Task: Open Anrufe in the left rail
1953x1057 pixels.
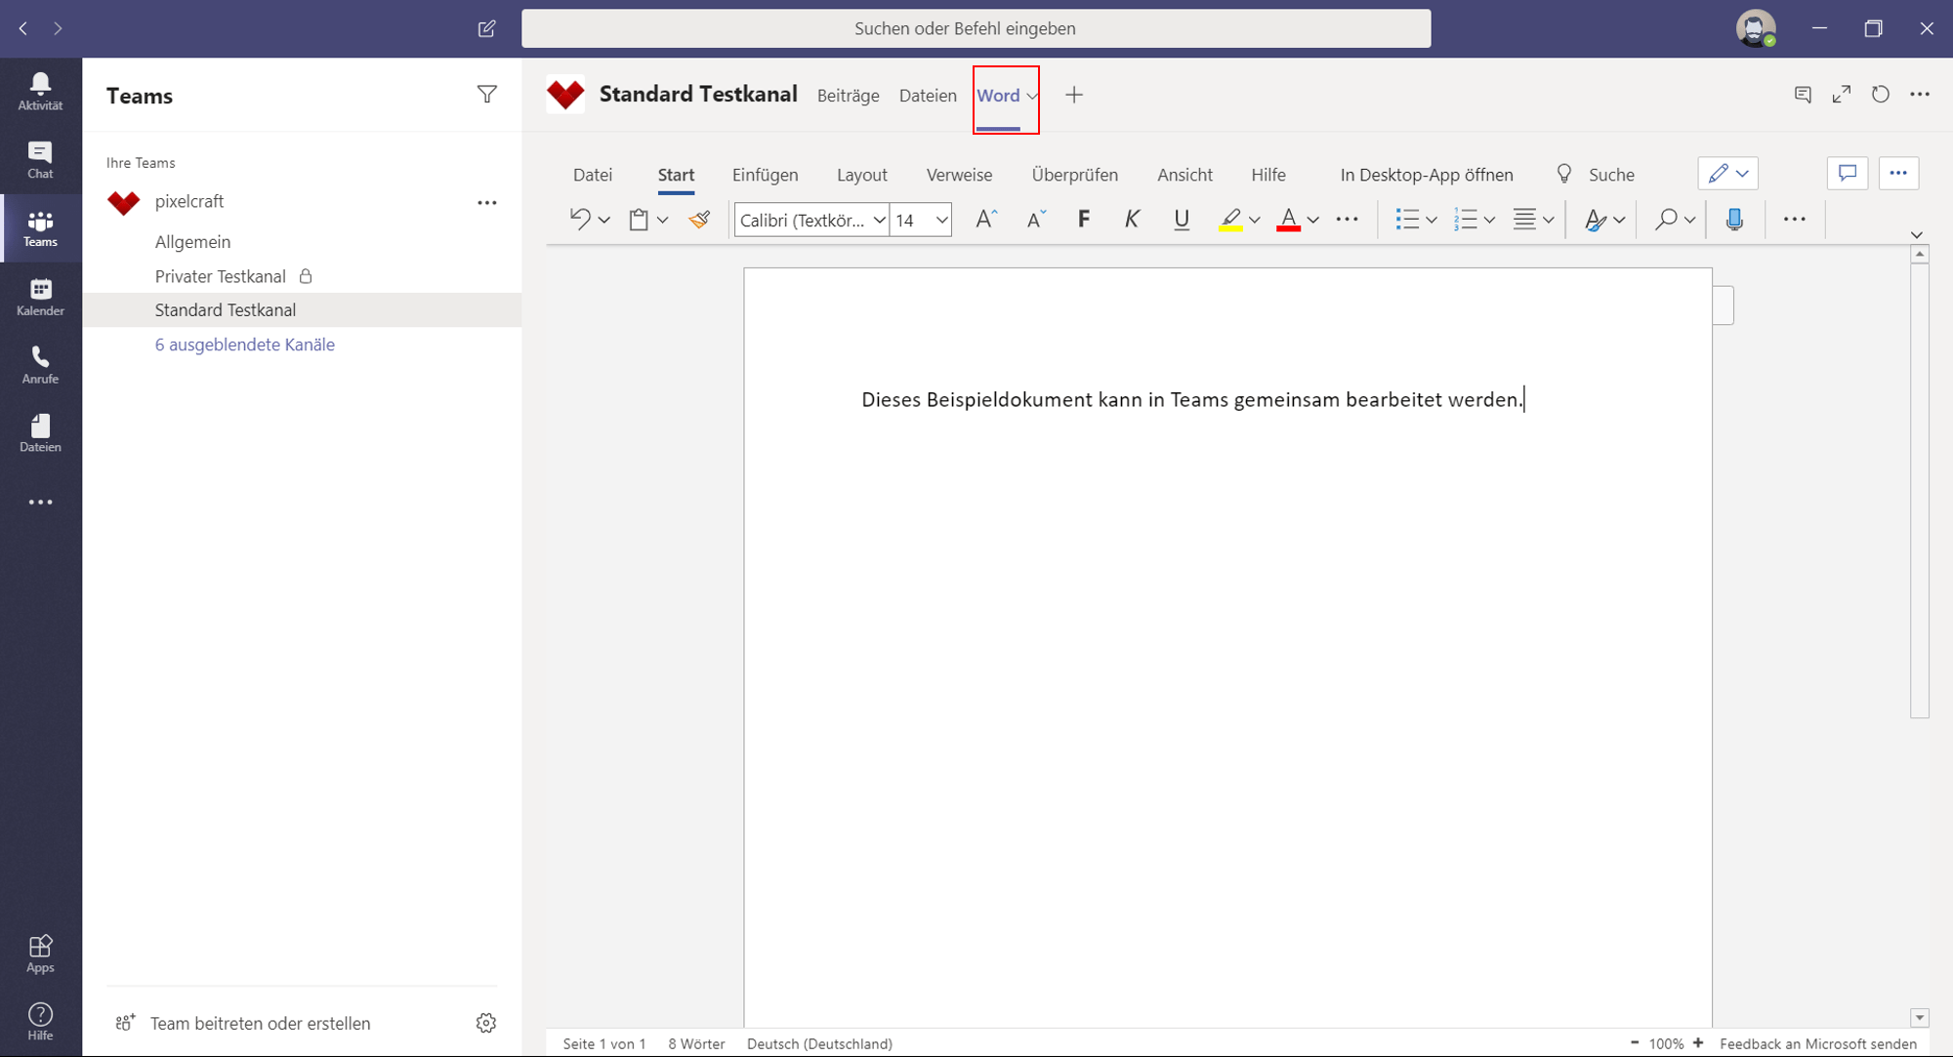Action: [40, 365]
